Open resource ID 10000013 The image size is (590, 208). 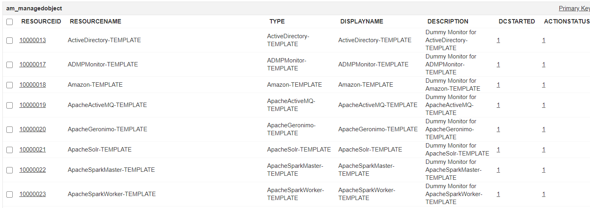click(x=33, y=40)
